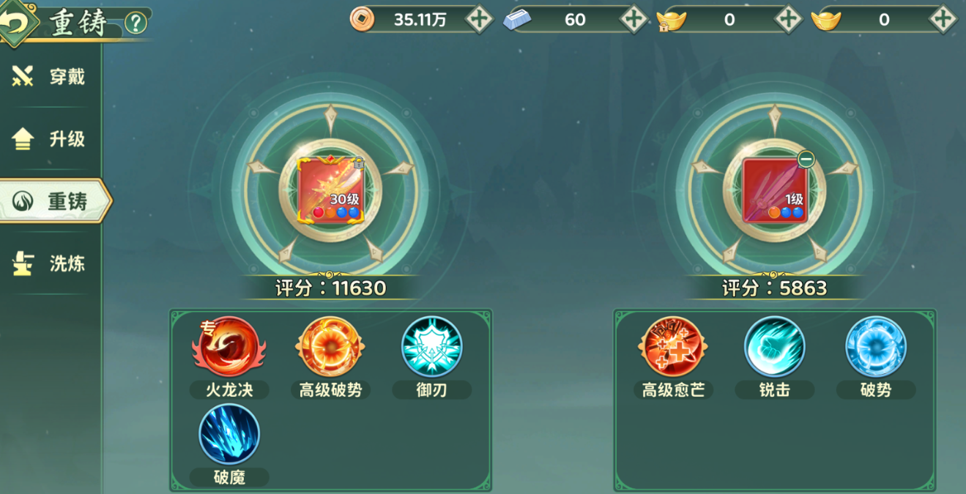Tap the 锐击 skill icon
This screenshot has height=494, width=966.
click(x=774, y=347)
